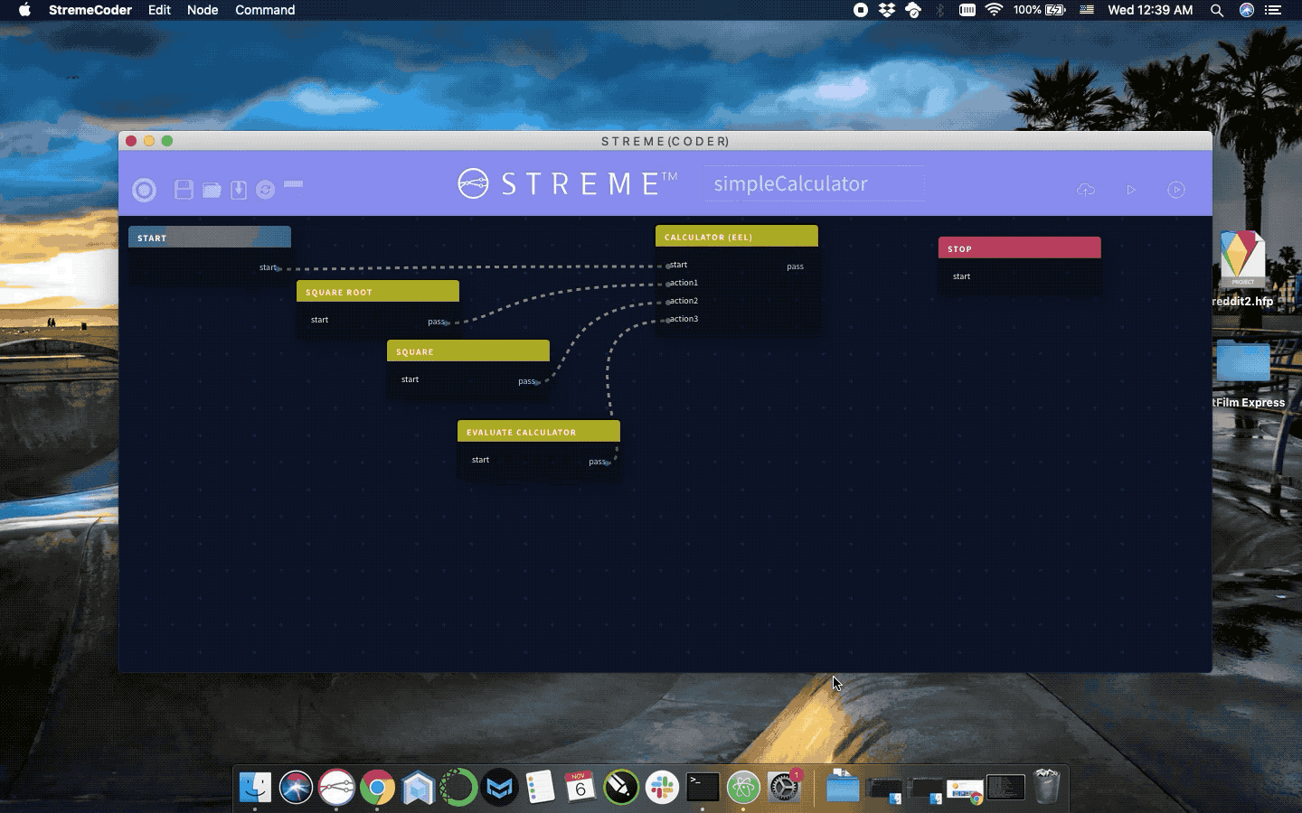Click the open folder icon in toolbar
Image resolution: width=1302 pixels, height=813 pixels.
tap(212, 190)
